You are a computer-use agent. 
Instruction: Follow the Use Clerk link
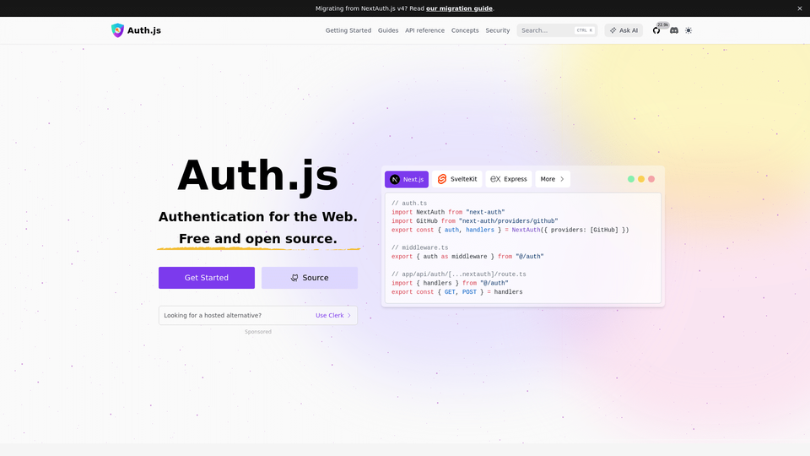point(333,315)
